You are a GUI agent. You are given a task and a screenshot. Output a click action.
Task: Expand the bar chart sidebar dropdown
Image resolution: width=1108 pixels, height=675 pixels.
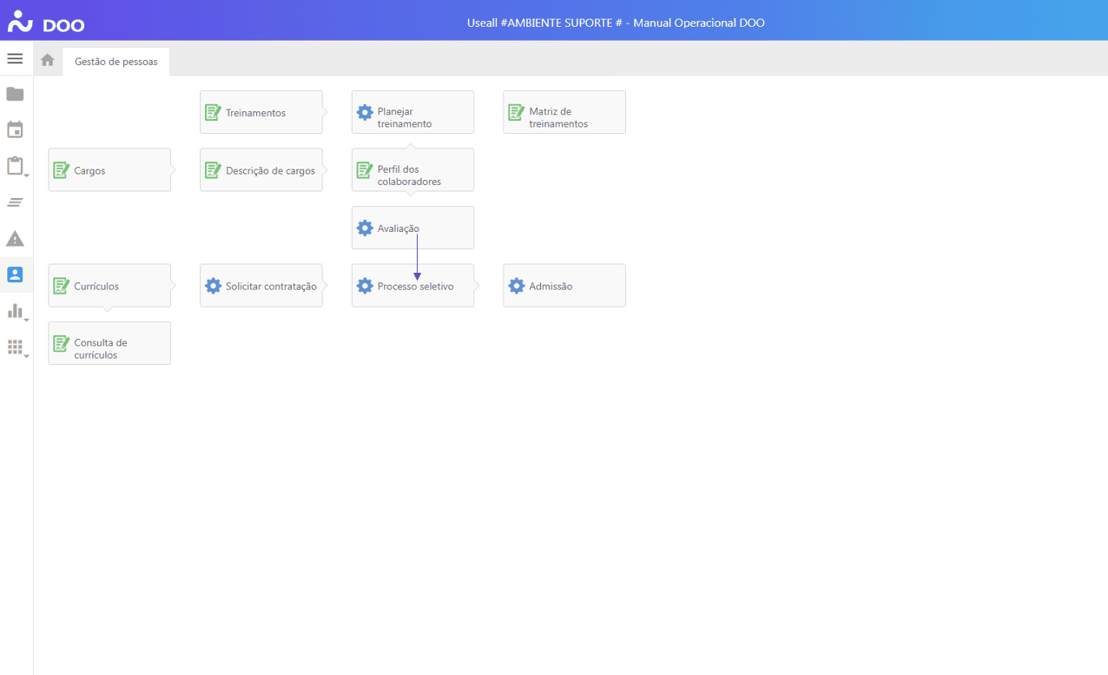16,311
